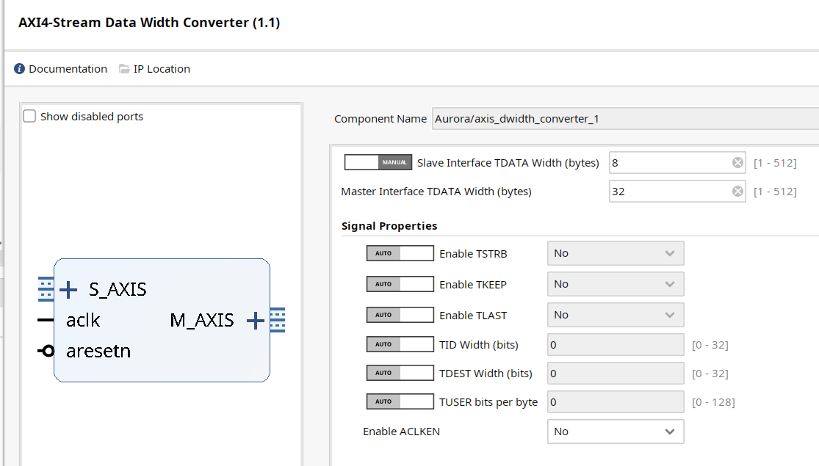Toggle the TDEST Width auto switch

[400, 373]
